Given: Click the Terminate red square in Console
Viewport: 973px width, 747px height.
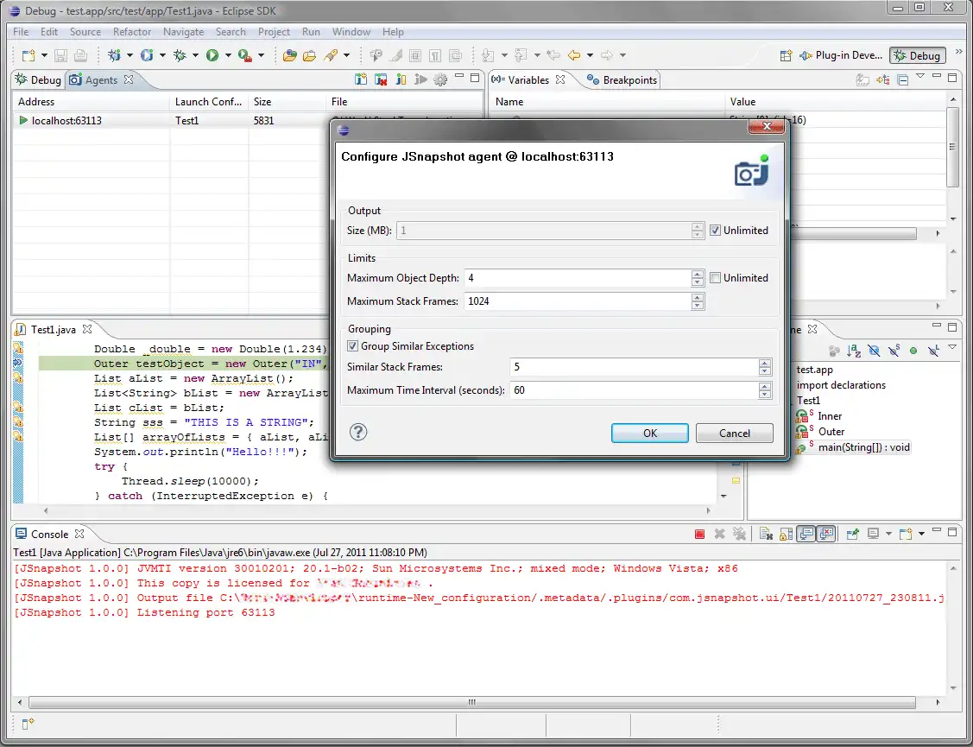Looking at the screenshot, I should (699, 534).
